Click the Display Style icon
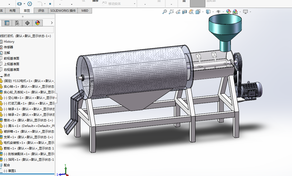Viewport: 292px width, 176px height. coord(208,12)
